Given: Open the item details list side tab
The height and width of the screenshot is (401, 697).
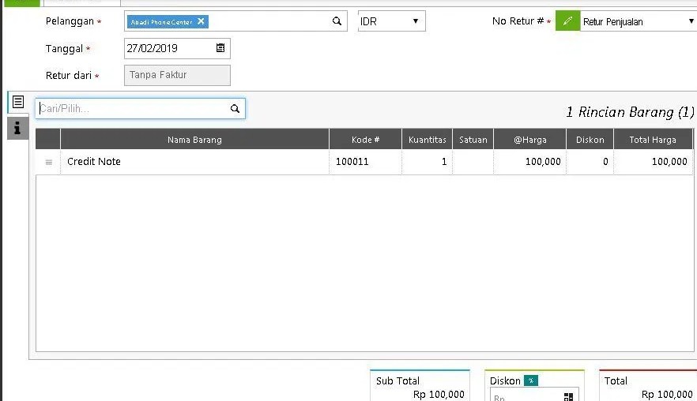Looking at the screenshot, I should tap(17, 102).
